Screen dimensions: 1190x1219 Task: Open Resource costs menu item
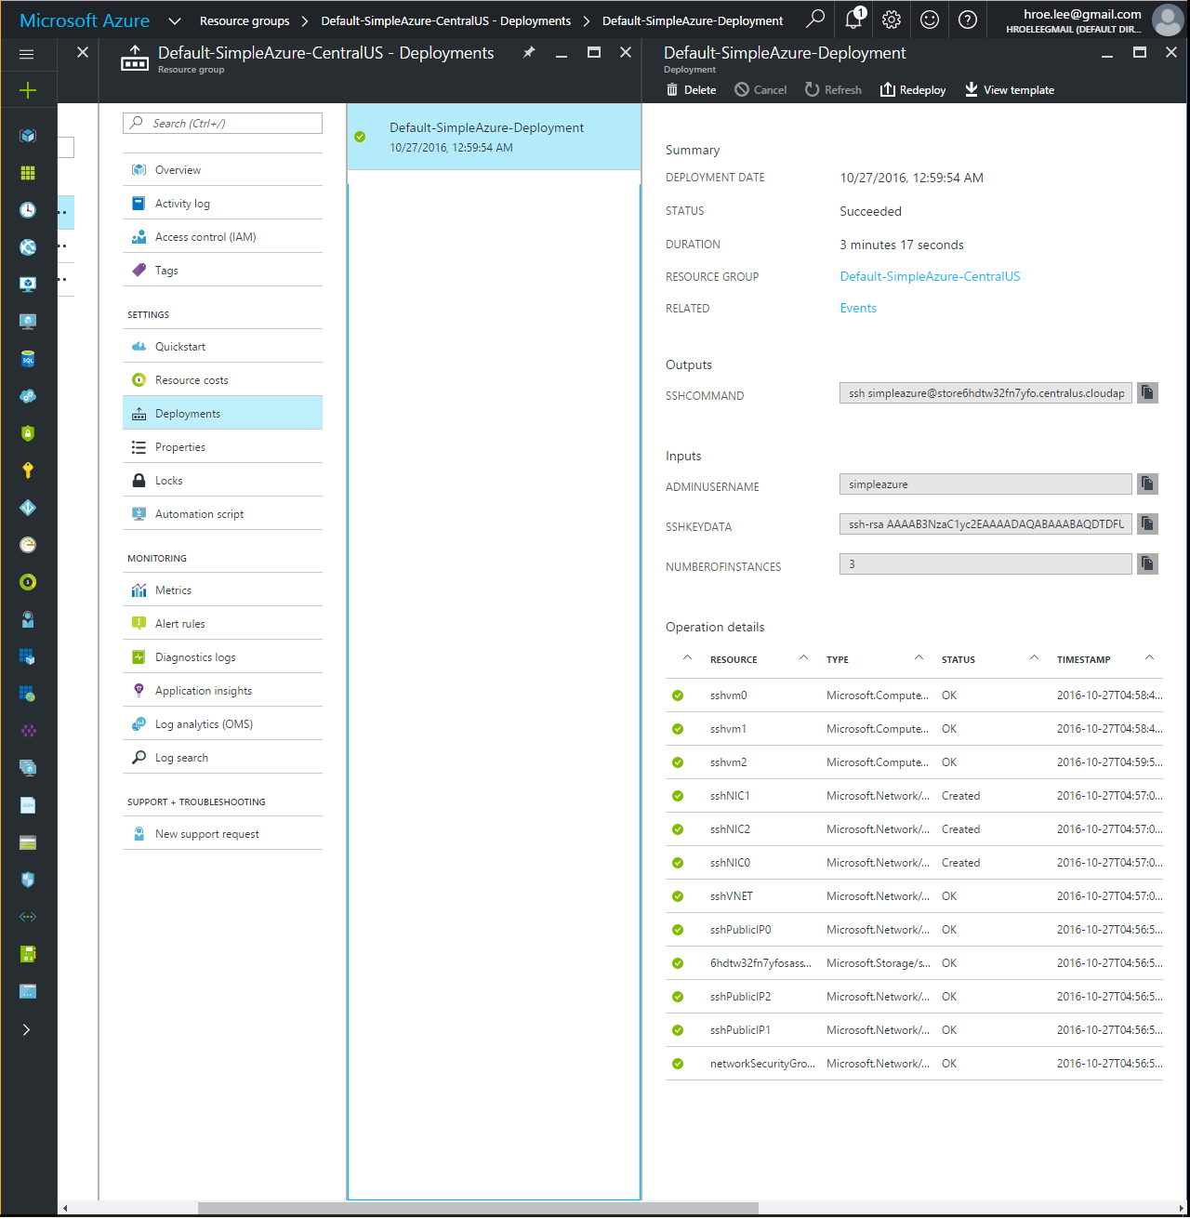222,380
